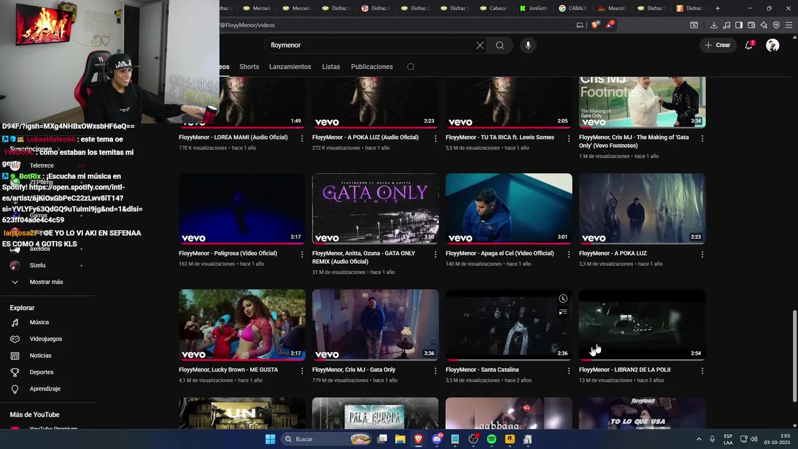Open video title FloyyMenor, Cris MJ - Gata Only
This screenshot has height=449, width=798.
(x=353, y=370)
